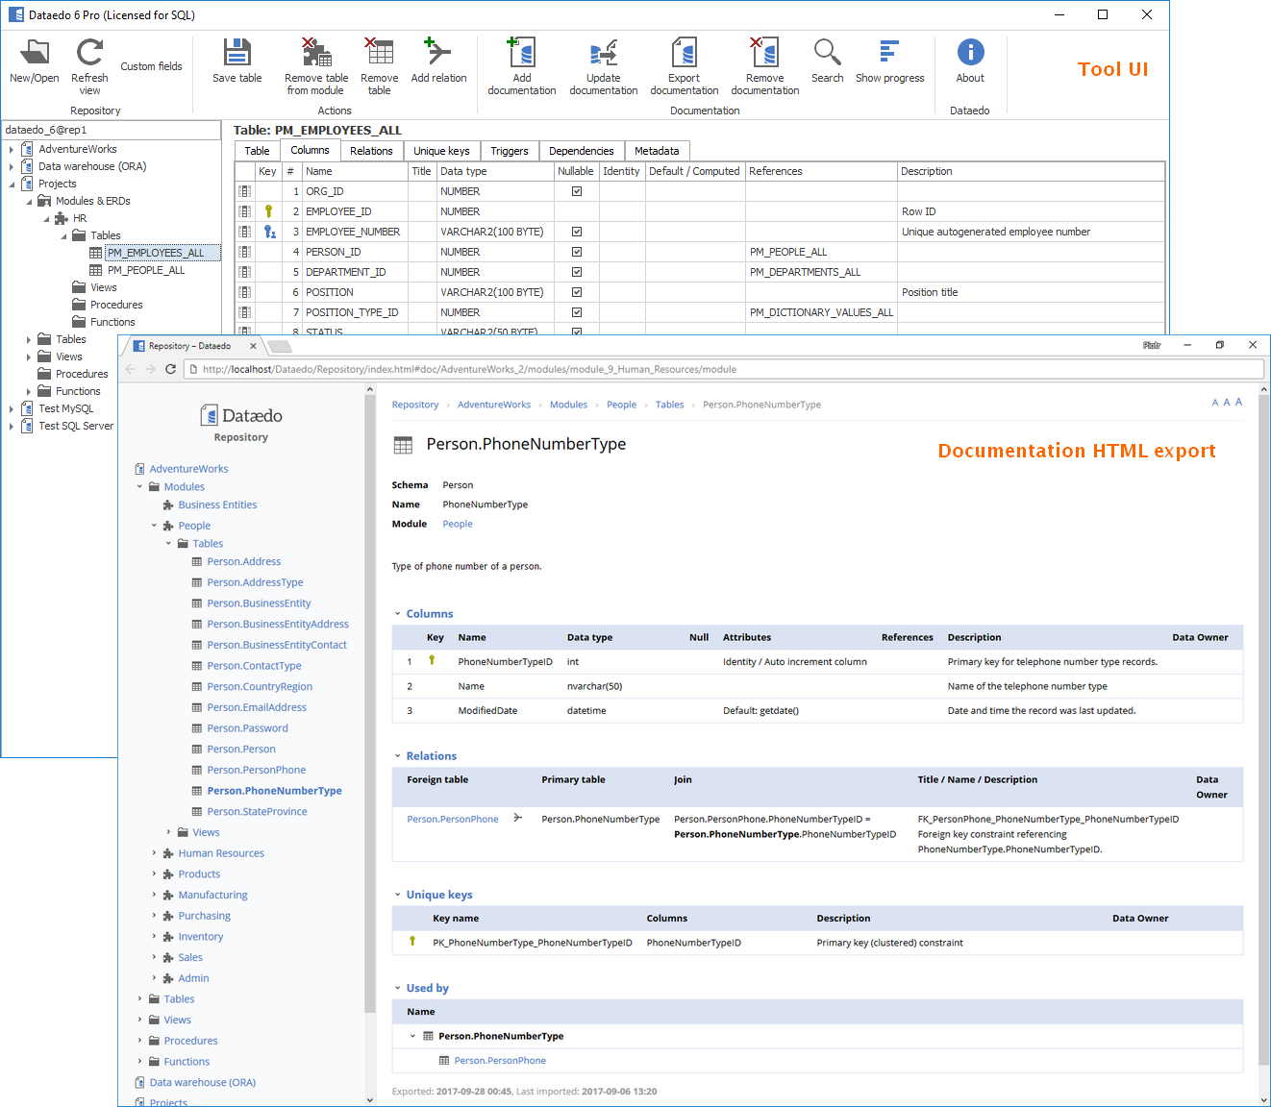
Task: Click Remove table from module icon
Action: click(x=316, y=52)
